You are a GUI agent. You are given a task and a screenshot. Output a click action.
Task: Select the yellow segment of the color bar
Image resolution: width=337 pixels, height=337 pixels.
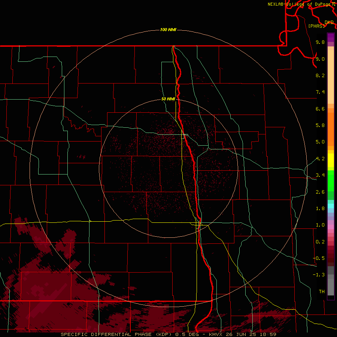(331, 160)
